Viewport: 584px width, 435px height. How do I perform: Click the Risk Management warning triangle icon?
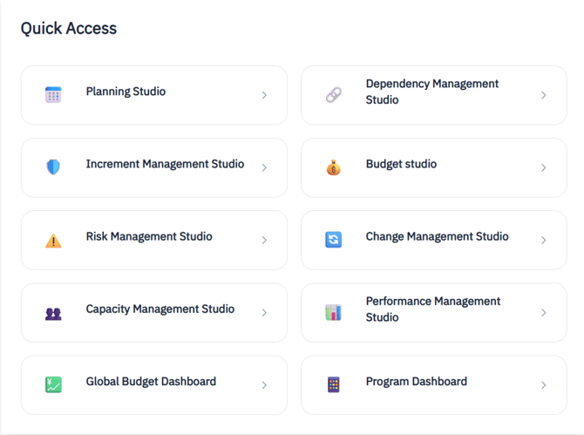coord(53,240)
